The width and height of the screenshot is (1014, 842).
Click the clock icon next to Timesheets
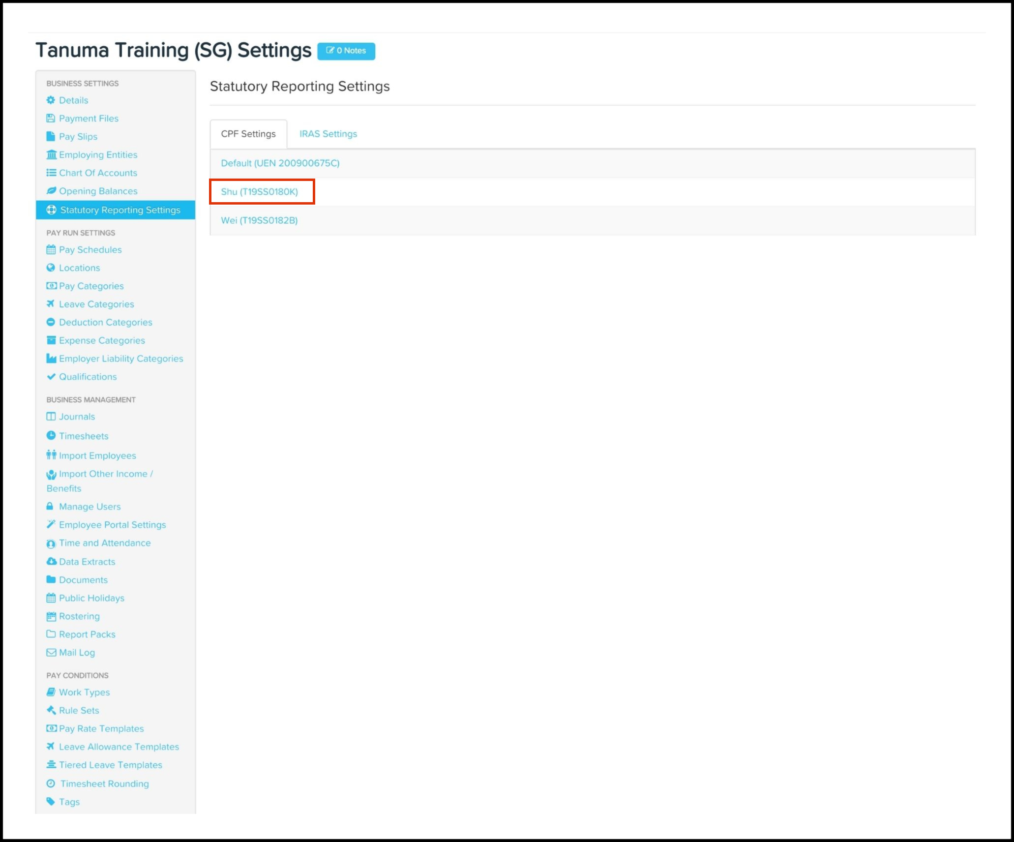(51, 436)
